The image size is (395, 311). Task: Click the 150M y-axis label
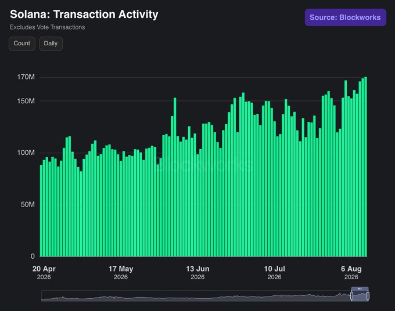pos(26,101)
